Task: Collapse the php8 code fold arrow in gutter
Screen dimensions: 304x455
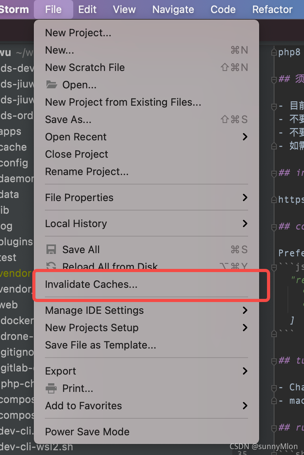Action: [273, 52]
